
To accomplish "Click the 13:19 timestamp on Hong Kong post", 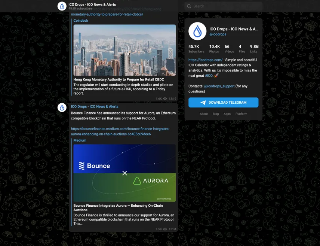I will [x=172, y=99].
